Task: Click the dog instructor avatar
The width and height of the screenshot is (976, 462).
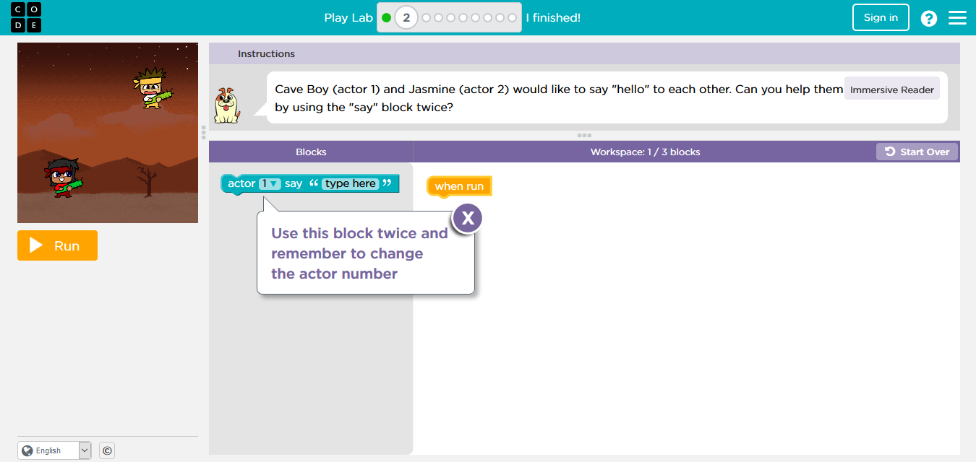Action: coord(226,105)
